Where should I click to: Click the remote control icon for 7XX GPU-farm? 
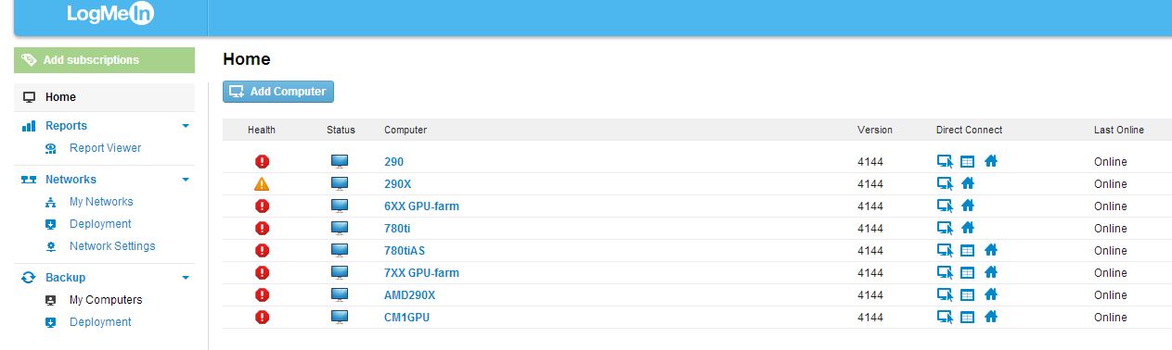coord(945,272)
